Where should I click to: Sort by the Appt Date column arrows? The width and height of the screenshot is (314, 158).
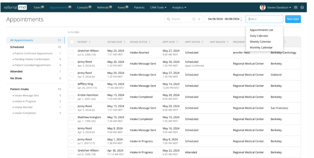click(x=177, y=42)
